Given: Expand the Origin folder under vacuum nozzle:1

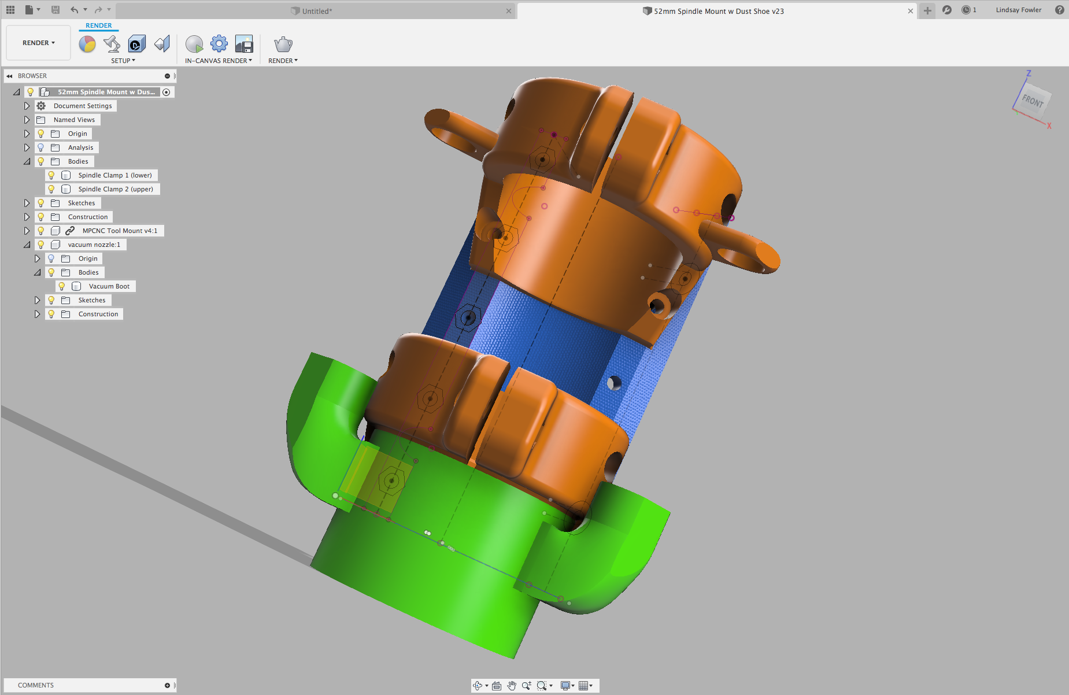Looking at the screenshot, I should pos(37,258).
